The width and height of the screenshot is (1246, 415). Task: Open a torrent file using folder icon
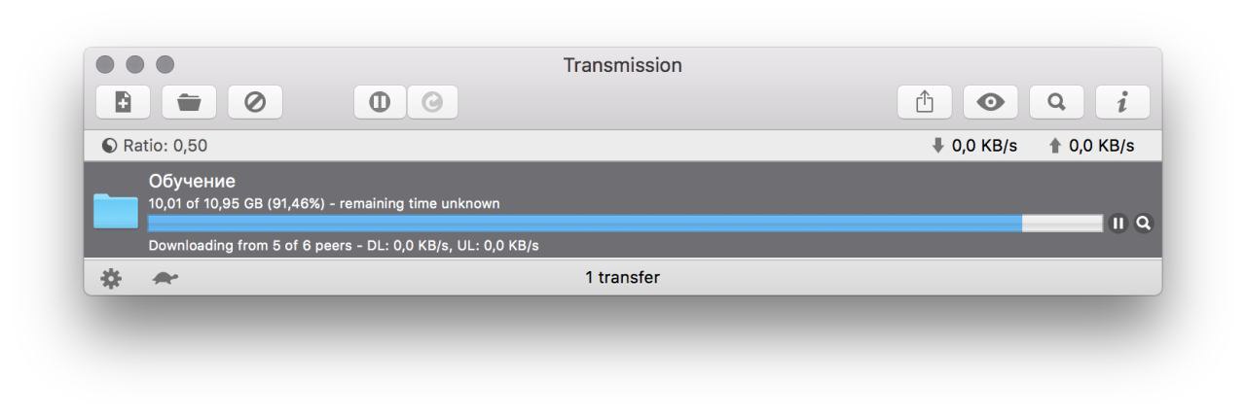[189, 102]
